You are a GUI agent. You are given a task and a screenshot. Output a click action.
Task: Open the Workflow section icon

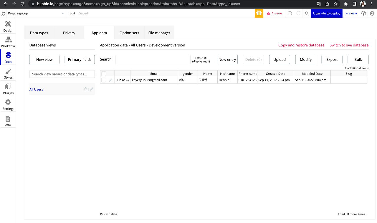[x=8, y=42]
